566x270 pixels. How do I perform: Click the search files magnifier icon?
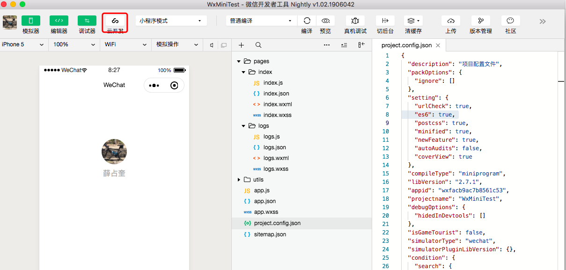click(258, 45)
